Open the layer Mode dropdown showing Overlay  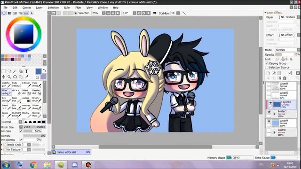pos(287,50)
